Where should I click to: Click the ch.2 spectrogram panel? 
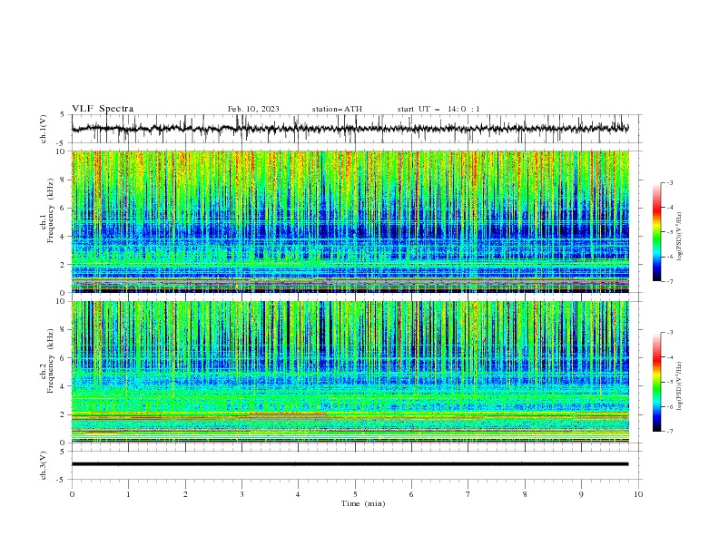[350, 372]
